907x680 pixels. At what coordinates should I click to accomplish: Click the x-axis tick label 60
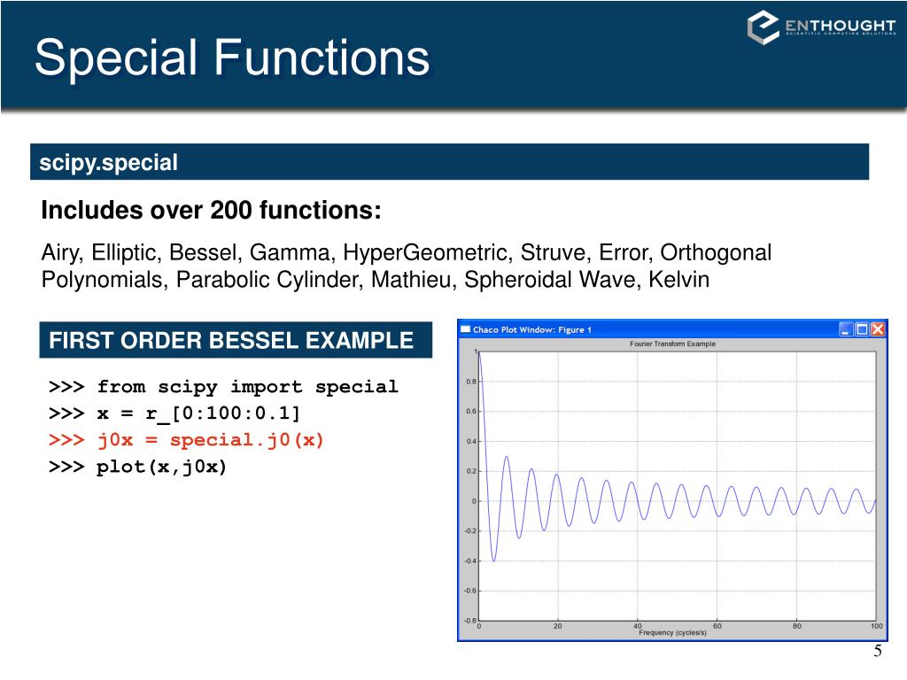717,626
